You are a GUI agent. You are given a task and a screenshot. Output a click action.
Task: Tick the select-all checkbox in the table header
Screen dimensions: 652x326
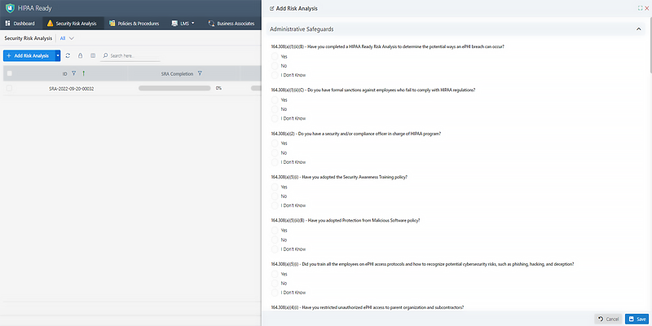9,73
